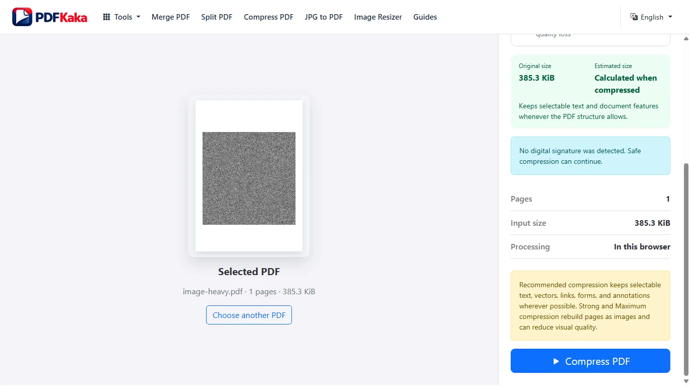Image resolution: width=690 pixels, height=387 pixels.
Task: Click the language translate icon
Action: pos(634,17)
